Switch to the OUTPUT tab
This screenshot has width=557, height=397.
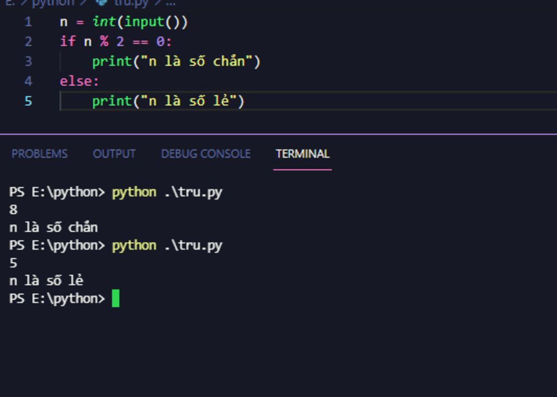click(114, 154)
